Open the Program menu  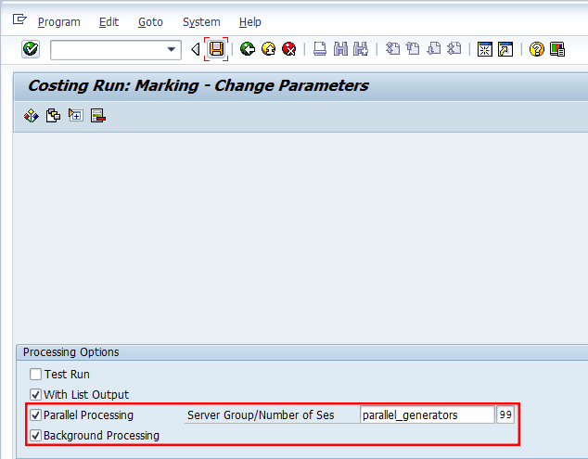click(58, 22)
